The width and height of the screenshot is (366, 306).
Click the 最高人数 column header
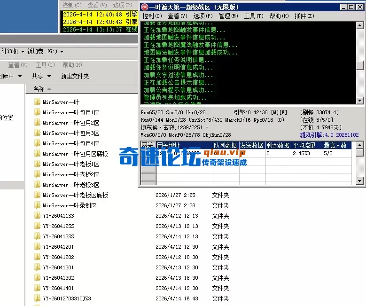coord(337,145)
